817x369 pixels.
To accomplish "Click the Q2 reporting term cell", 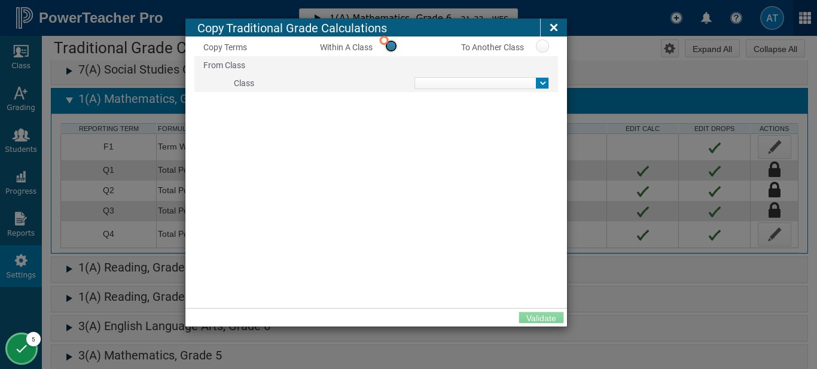I will [x=108, y=190].
